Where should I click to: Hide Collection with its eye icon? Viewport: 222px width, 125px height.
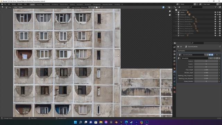click(217, 15)
